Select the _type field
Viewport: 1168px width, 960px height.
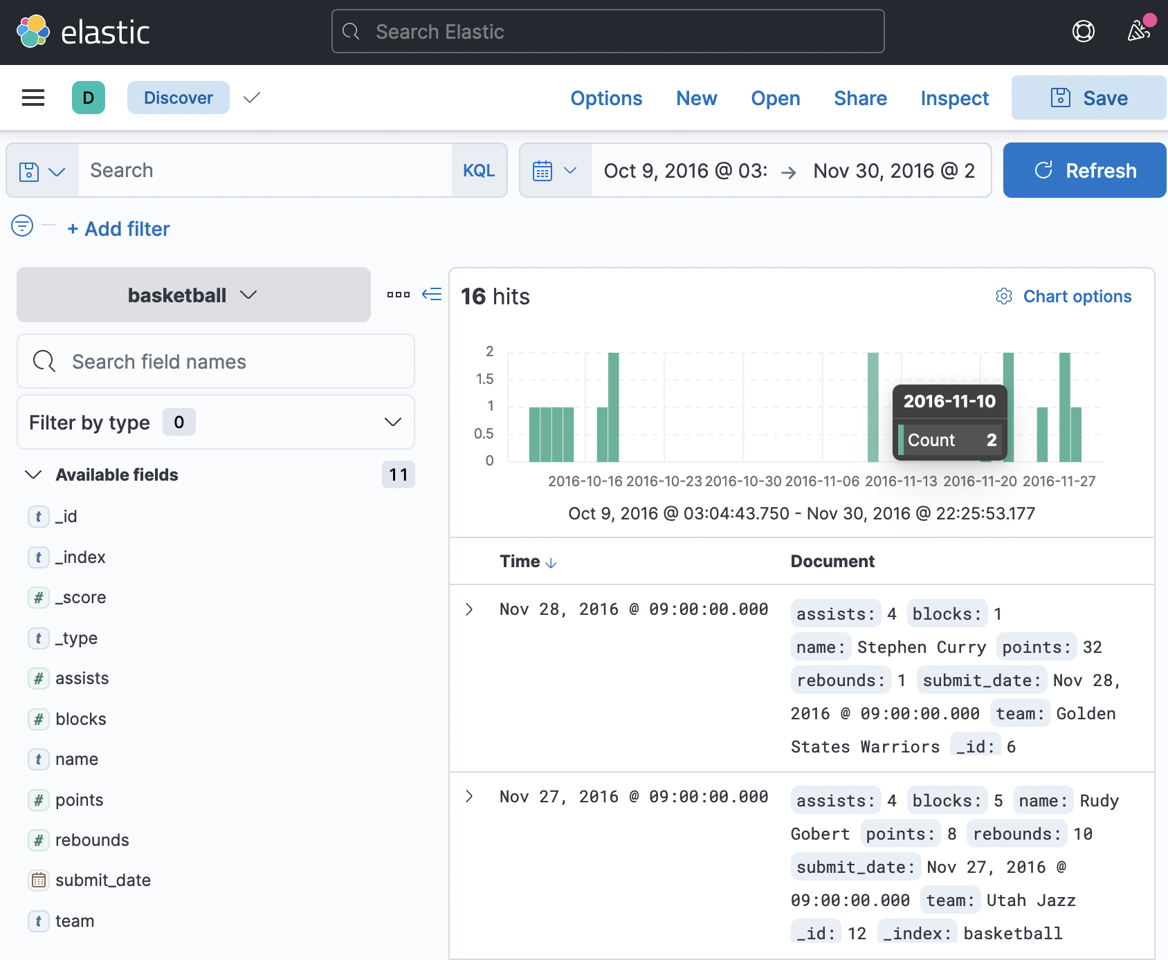coord(76,638)
